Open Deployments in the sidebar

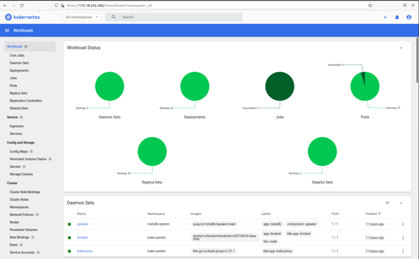[x=19, y=71]
